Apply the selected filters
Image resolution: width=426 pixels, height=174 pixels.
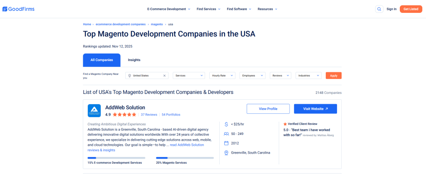click(x=334, y=76)
